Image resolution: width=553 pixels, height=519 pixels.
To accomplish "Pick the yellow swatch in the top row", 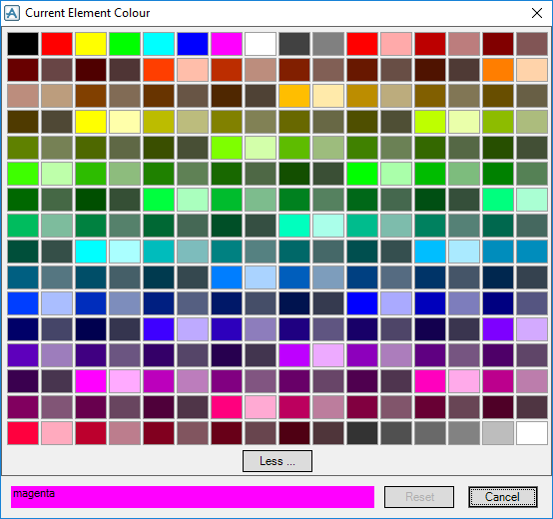I will (x=91, y=44).
